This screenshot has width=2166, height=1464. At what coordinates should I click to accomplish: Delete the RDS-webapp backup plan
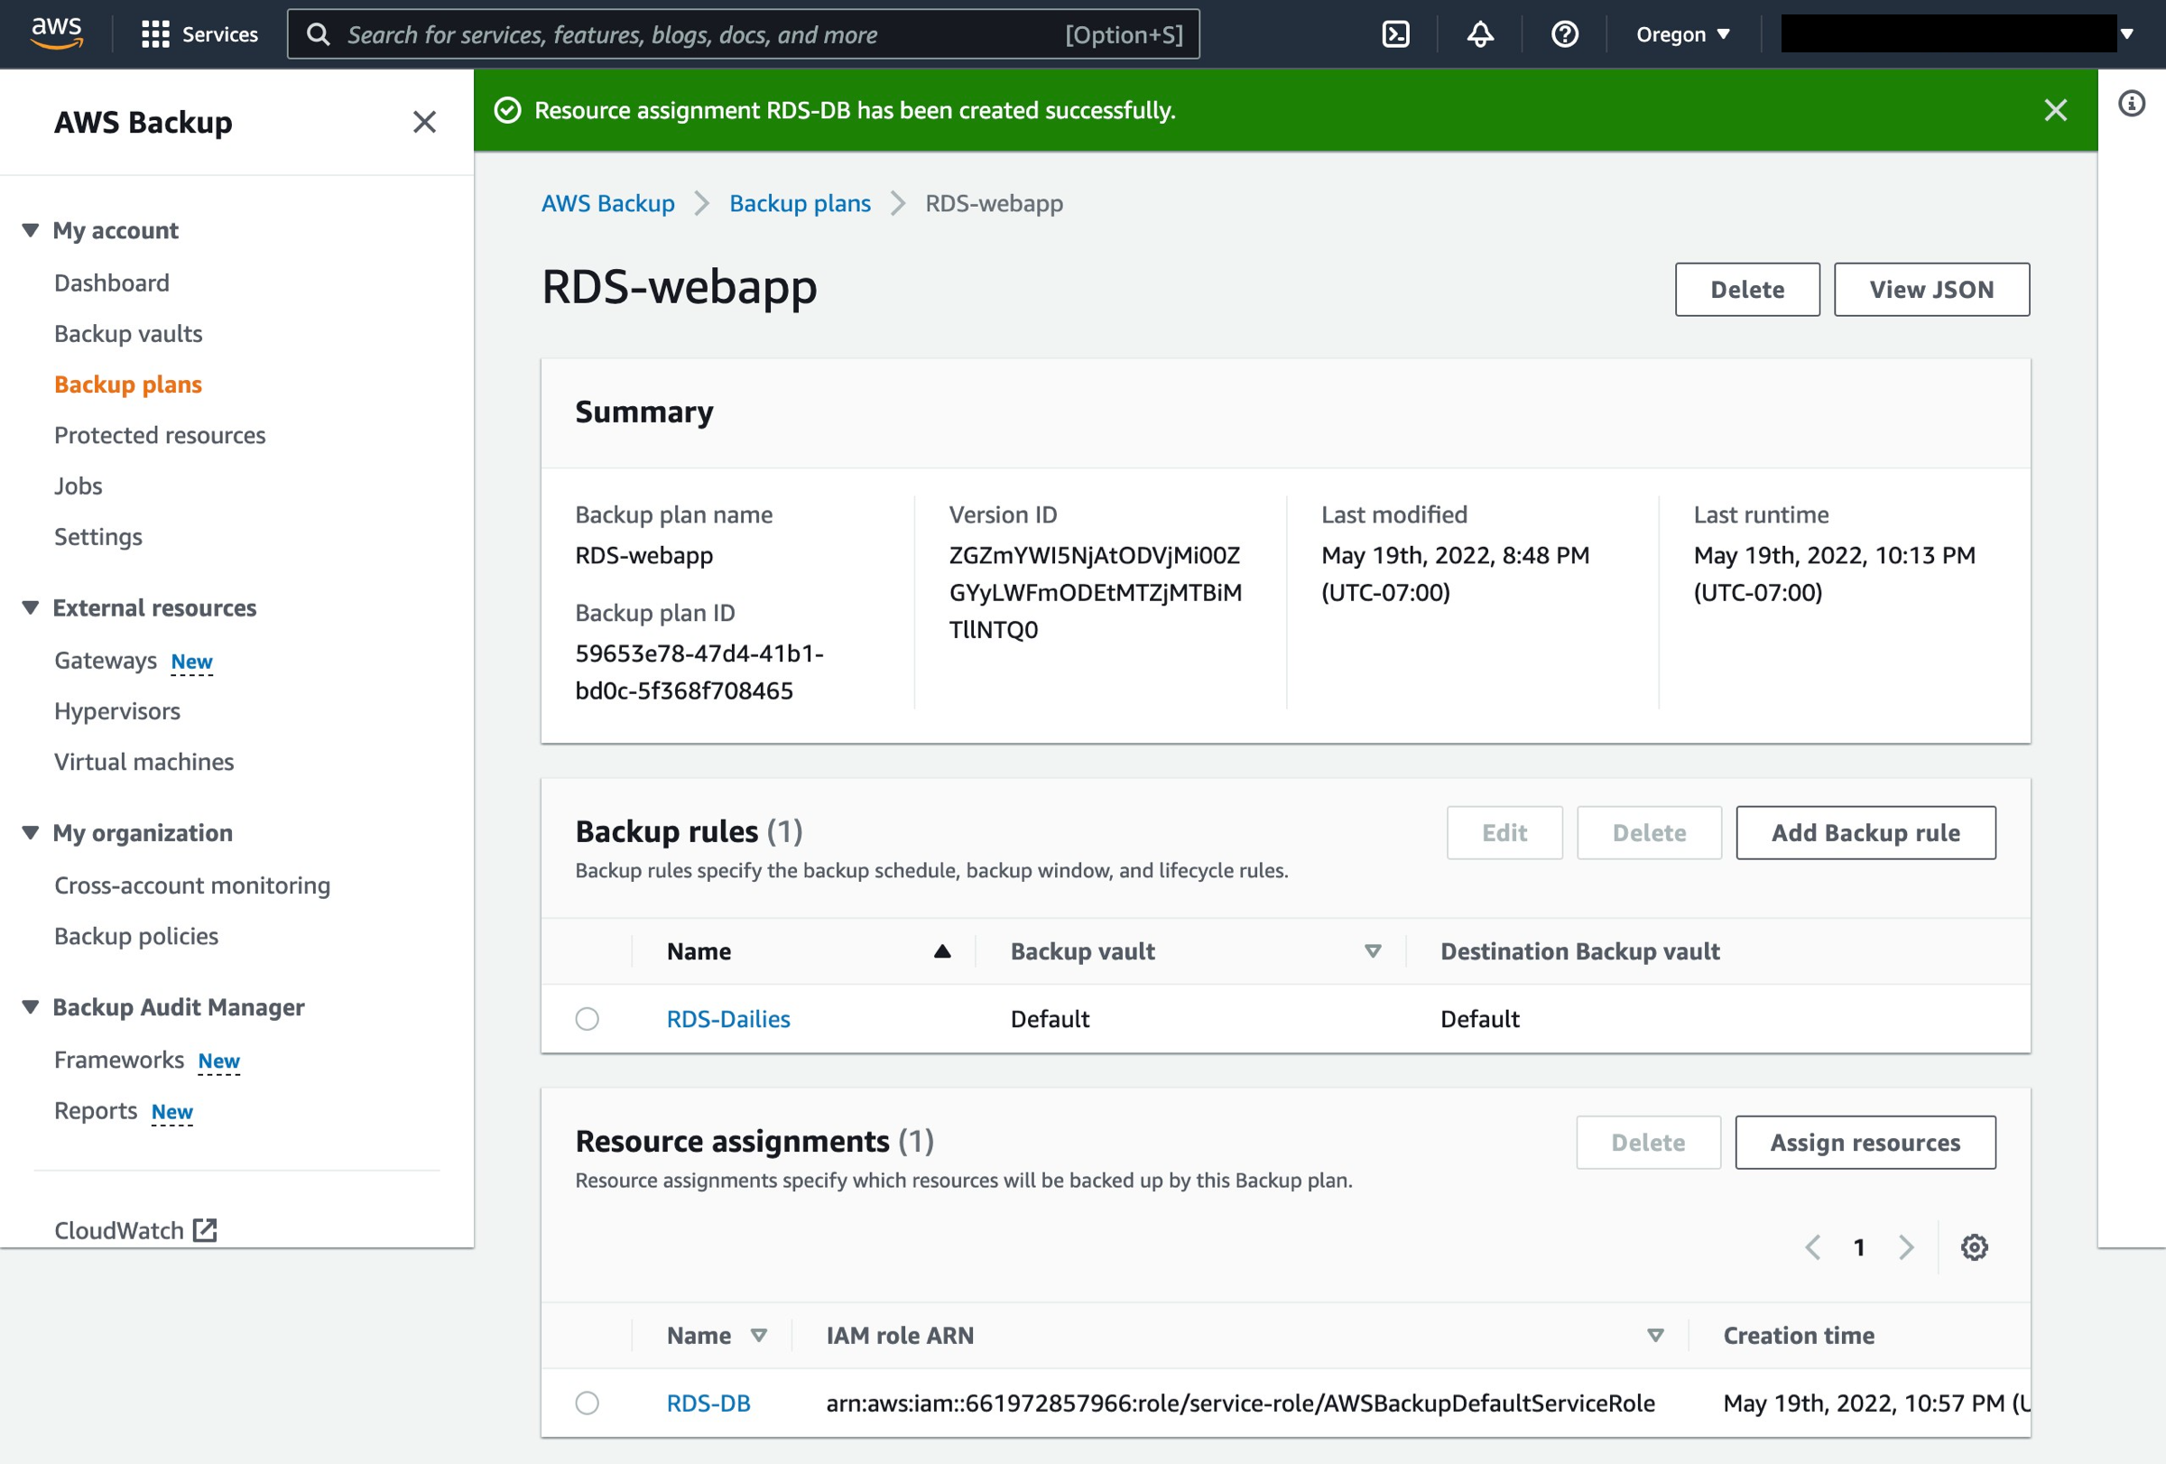[1747, 289]
